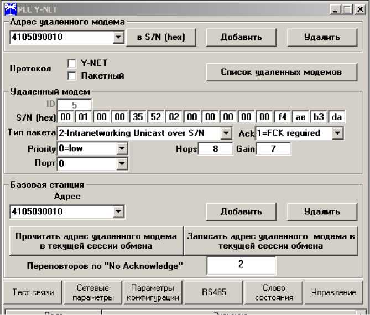Screen dimensions: 370x315
Task: Click Записать адрес удаленного модема button
Action: [270, 241]
